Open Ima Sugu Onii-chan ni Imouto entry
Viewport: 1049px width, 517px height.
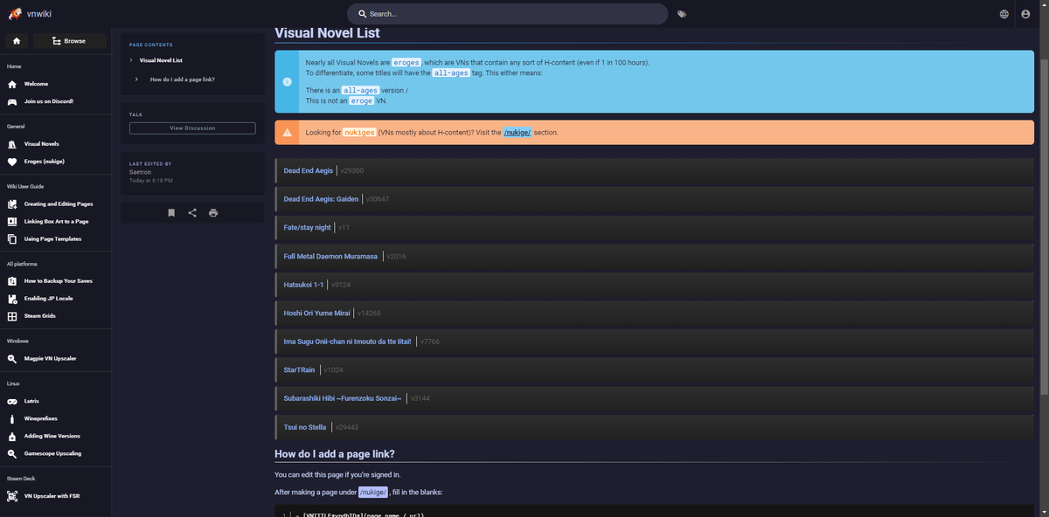(347, 341)
